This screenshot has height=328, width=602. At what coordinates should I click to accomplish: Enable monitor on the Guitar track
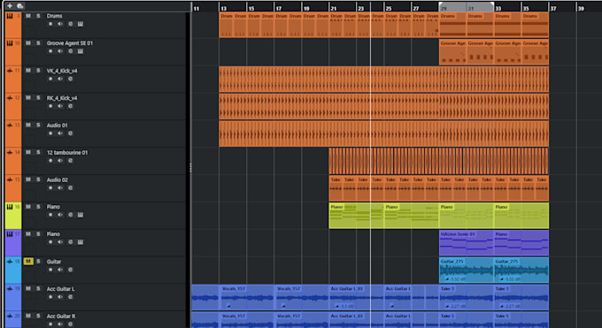pos(60,270)
